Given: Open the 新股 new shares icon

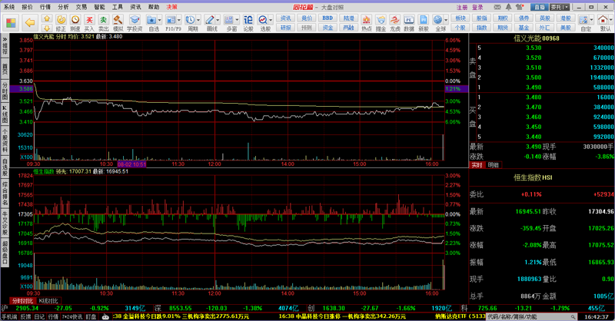Looking at the screenshot, I should tap(424, 23).
